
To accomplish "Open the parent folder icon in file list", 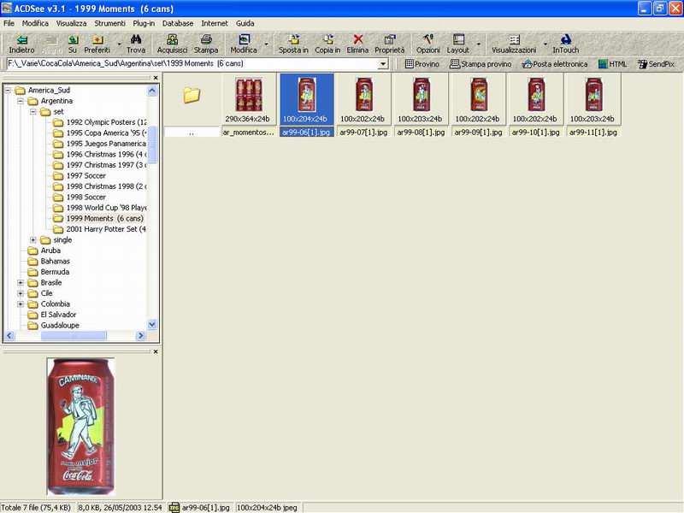I will (192, 95).
